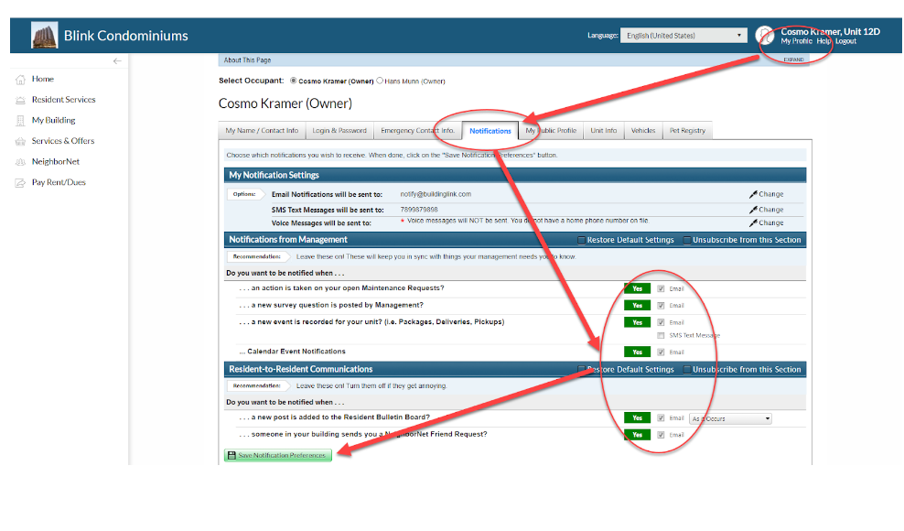904x531 pixels.
Task: Open Services & Offers in sidebar
Action: coord(63,141)
